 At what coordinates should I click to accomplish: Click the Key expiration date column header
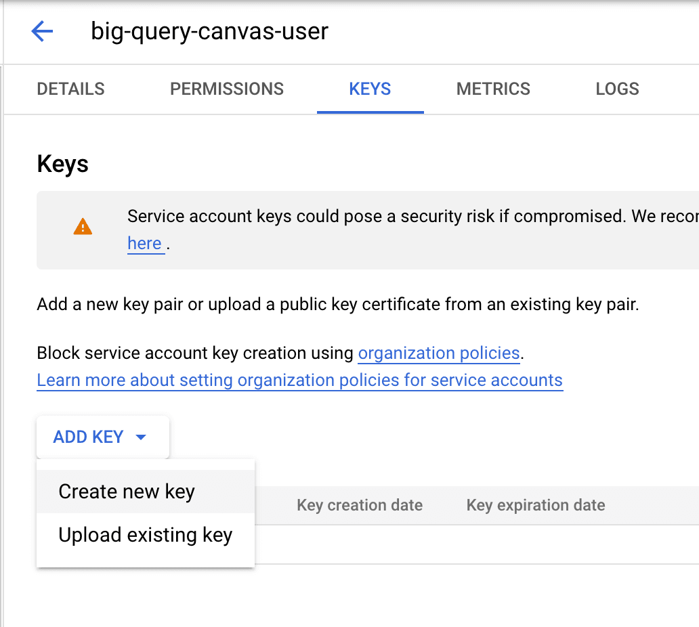pos(536,505)
